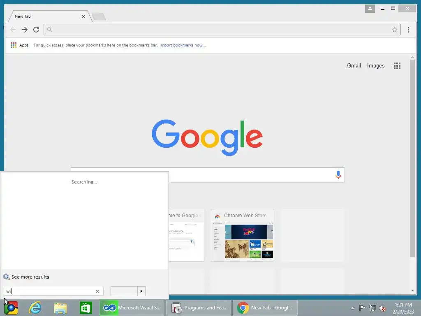Click the vertical scrollbar thumb
The image size is (421, 316).
[x=412, y=158]
